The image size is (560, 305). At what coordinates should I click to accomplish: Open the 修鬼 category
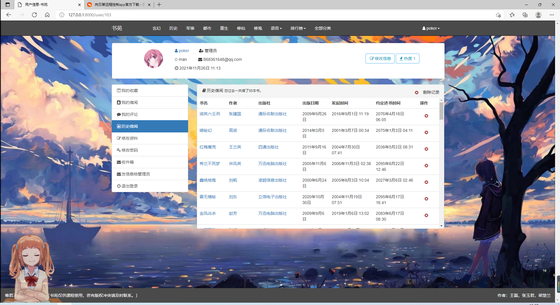[258, 28]
